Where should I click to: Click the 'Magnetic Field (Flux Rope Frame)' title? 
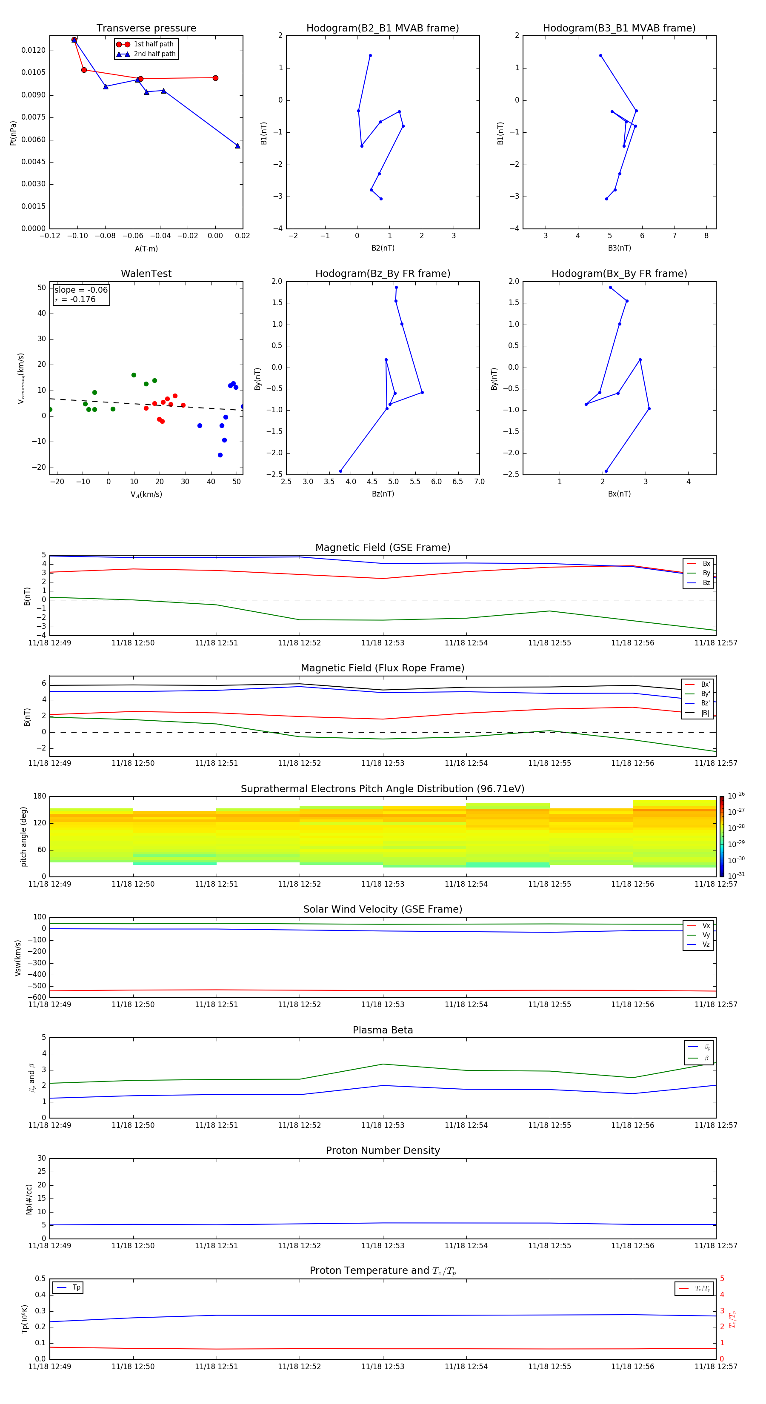[x=383, y=668]
